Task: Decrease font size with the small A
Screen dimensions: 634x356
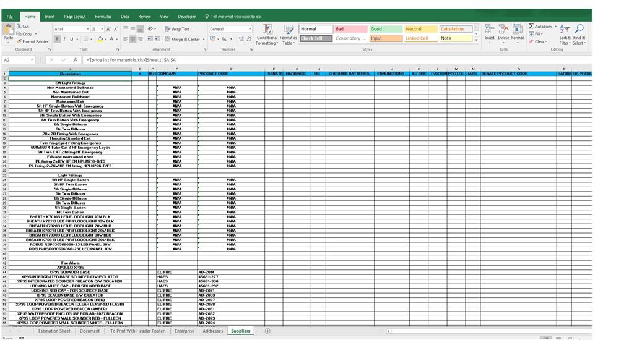Action: point(116,29)
